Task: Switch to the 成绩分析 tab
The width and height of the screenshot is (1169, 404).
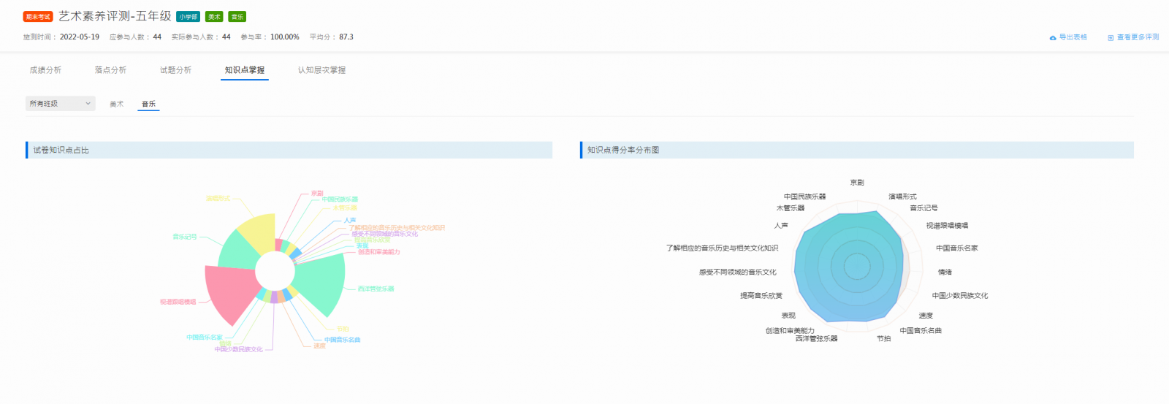Action: pyautogui.click(x=45, y=70)
